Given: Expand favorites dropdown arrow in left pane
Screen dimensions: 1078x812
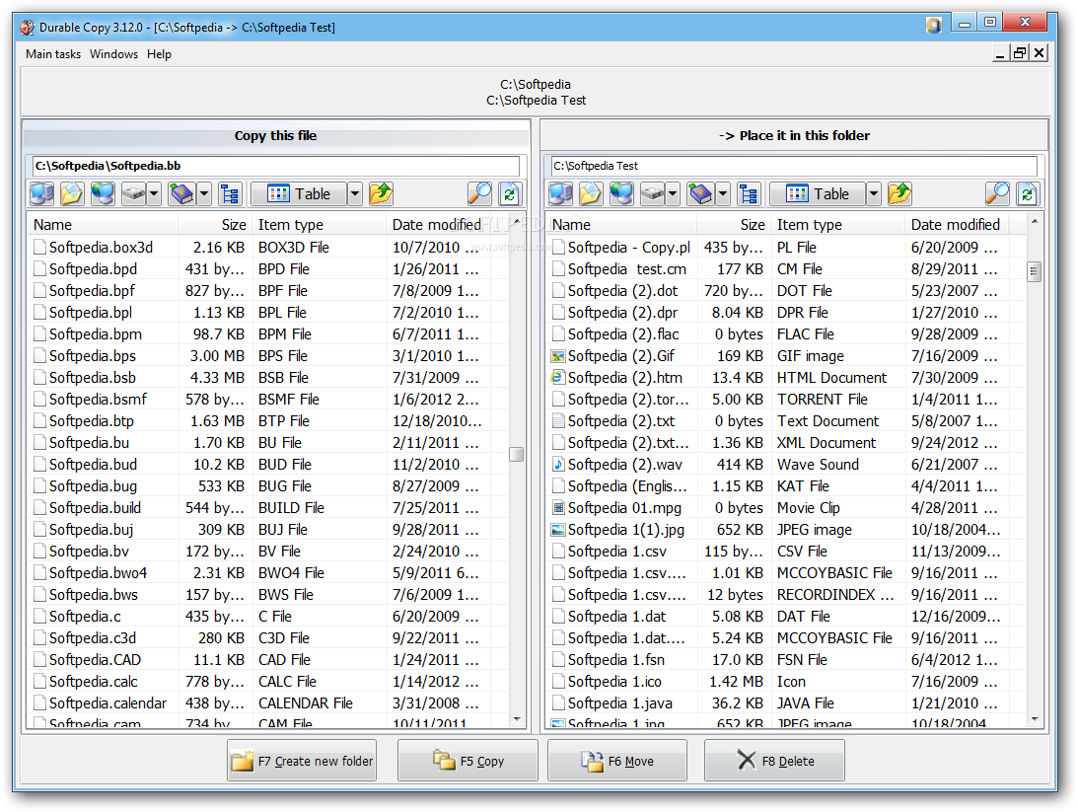Looking at the screenshot, I should point(204,194).
